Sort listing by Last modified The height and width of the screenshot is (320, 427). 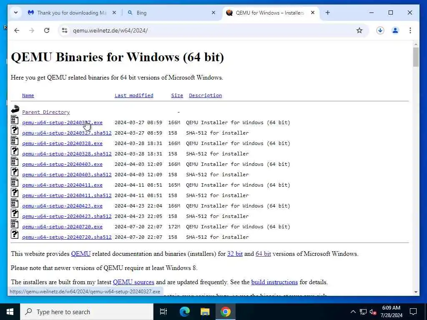(x=134, y=95)
